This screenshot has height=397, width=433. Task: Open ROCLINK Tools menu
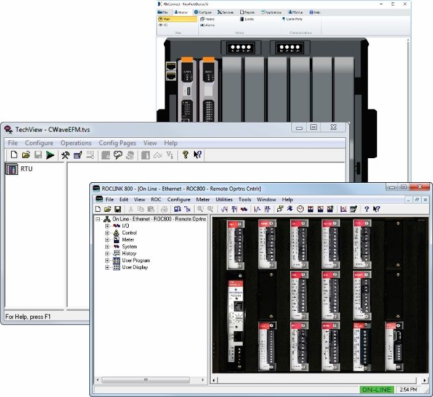pyautogui.click(x=245, y=199)
